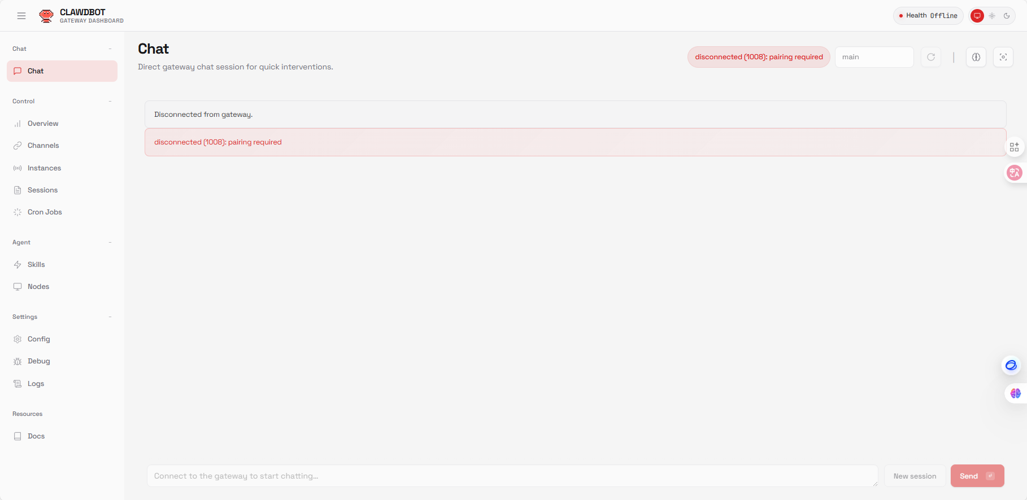Click the Skills lightning bolt icon
Screen dimensions: 1027x500
point(18,265)
